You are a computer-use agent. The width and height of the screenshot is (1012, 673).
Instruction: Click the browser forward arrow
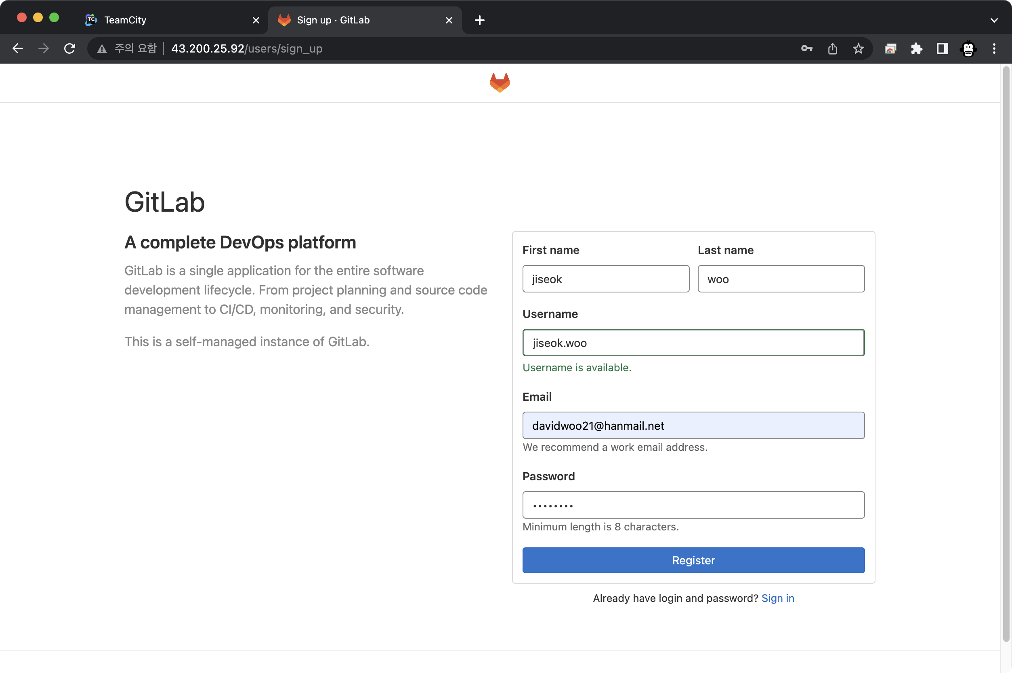(43, 48)
